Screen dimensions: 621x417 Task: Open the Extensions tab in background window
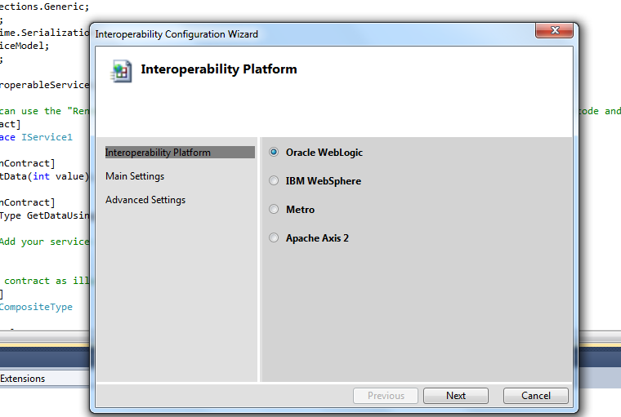click(23, 379)
